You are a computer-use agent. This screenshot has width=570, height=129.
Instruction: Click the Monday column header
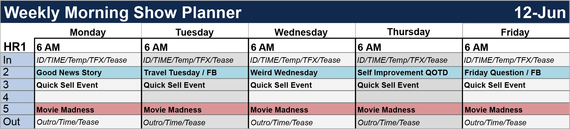88,32
